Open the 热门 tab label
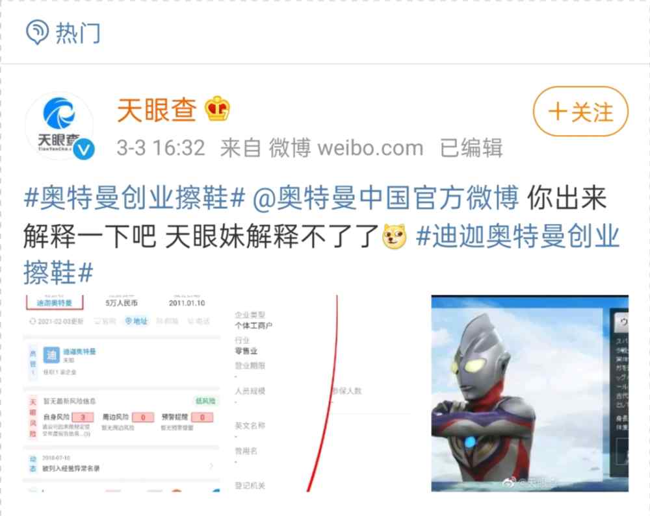Screen dimensions: 650x516 click(x=78, y=33)
